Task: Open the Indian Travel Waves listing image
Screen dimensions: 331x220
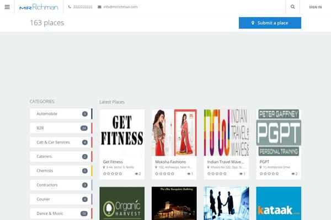Action: [x=226, y=133]
